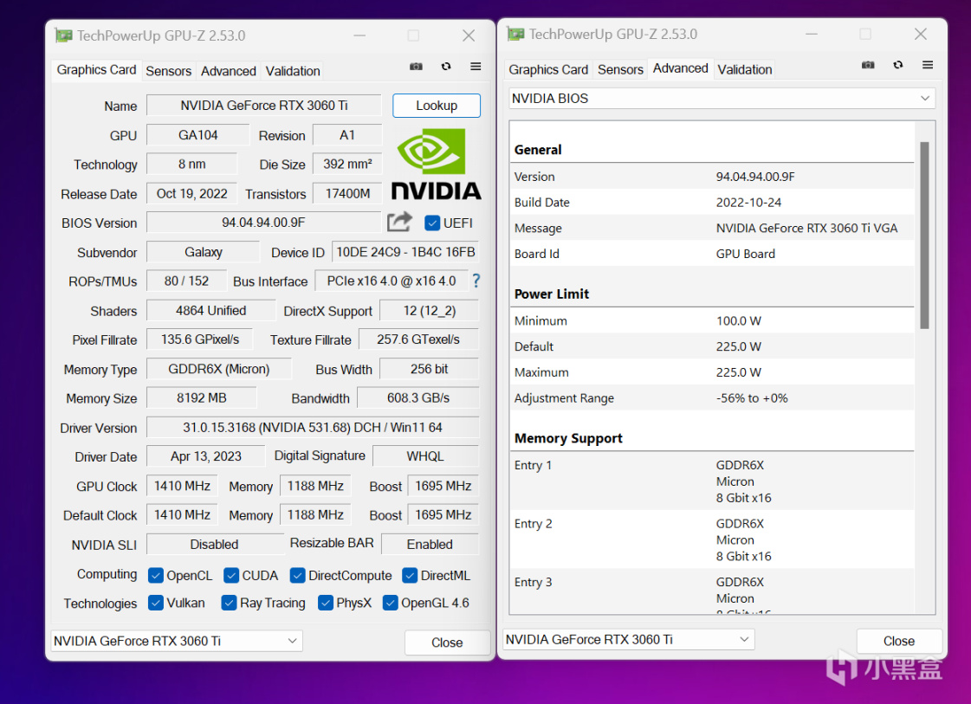
Task: Open the NVIDIA BIOS dropdown in Advanced tab
Action: pos(722,99)
